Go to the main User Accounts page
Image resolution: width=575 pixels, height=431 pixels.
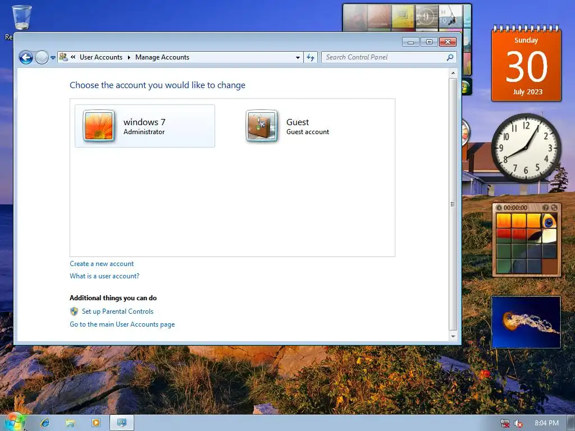pyautogui.click(x=122, y=324)
